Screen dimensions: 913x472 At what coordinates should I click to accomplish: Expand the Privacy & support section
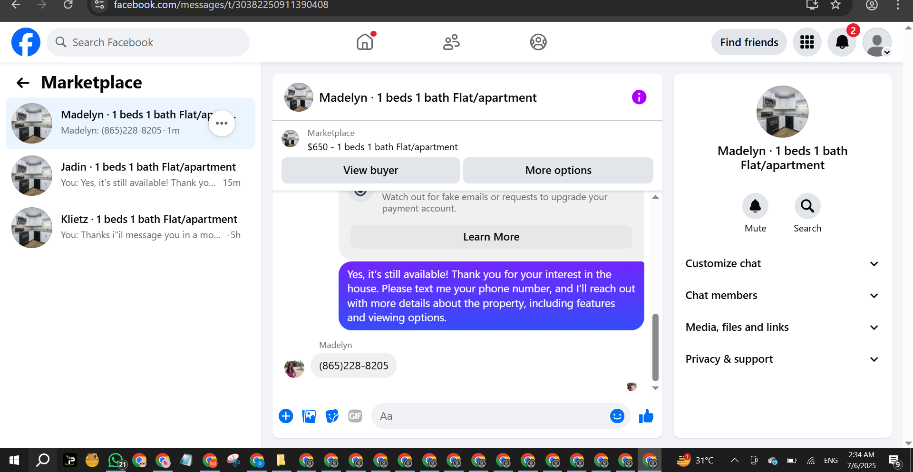click(782, 359)
